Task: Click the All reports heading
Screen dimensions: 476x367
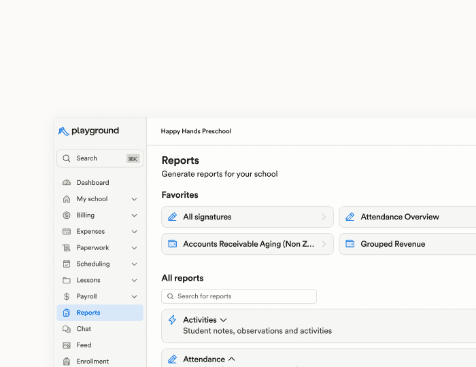Action: pos(182,278)
